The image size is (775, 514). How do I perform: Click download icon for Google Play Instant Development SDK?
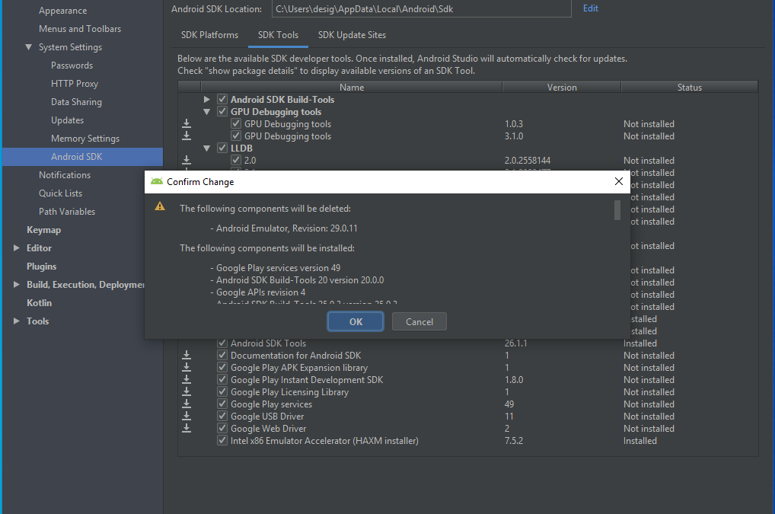(x=187, y=379)
